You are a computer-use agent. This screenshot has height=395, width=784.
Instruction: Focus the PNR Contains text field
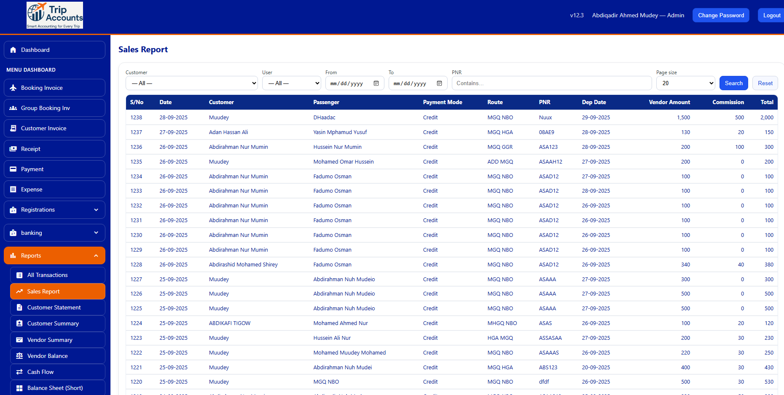pos(551,83)
